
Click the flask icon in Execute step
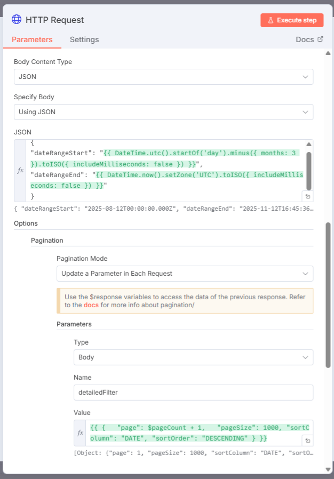click(271, 20)
